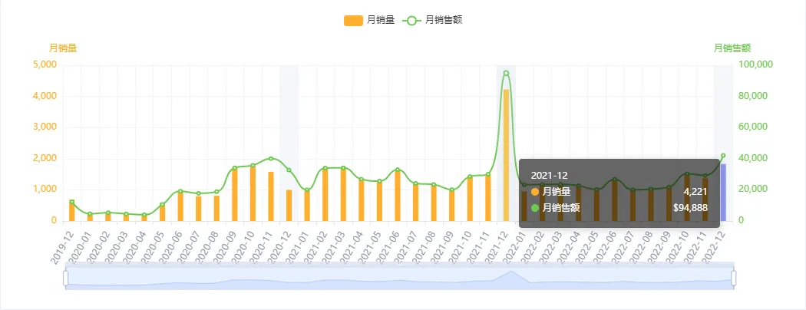Click the 1,000 left axis label

pos(45,190)
